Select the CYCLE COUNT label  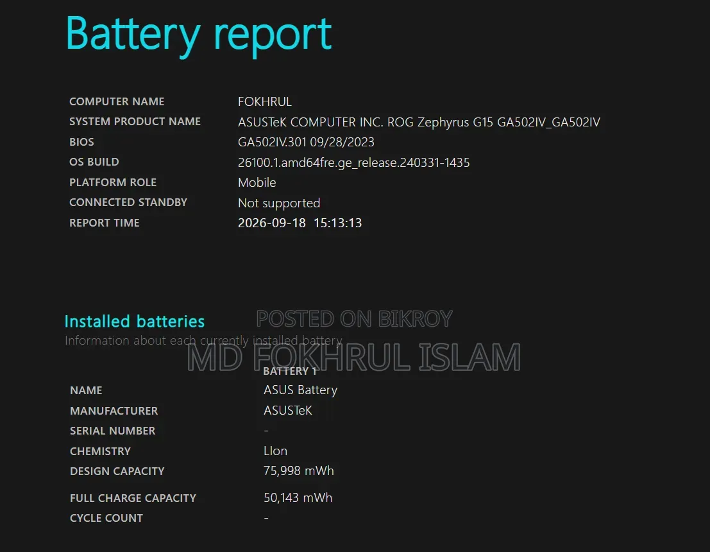(106, 518)
